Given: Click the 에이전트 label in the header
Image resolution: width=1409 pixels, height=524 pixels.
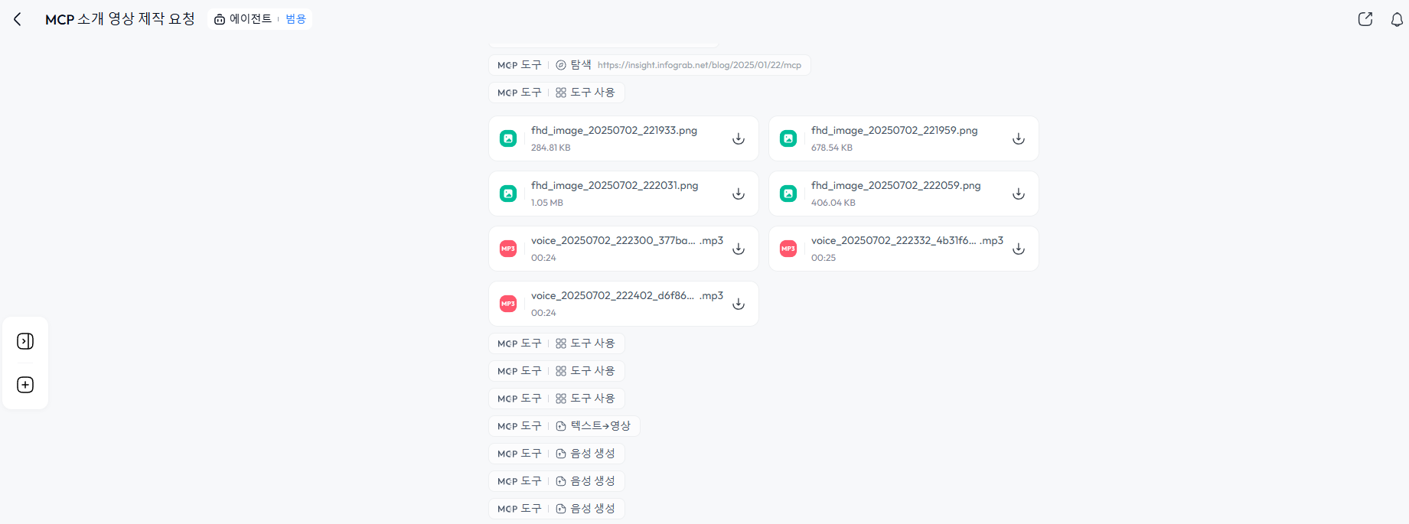Looking at the screenshot, I should tap(250, 19).
